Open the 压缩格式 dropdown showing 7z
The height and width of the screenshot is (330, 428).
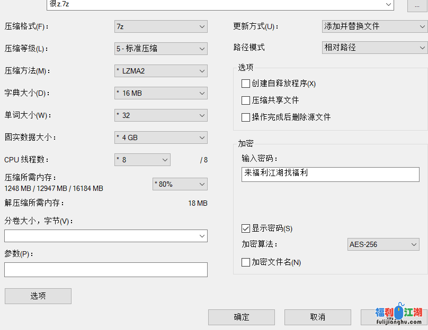pyautogui.click(x=160, y=26)
